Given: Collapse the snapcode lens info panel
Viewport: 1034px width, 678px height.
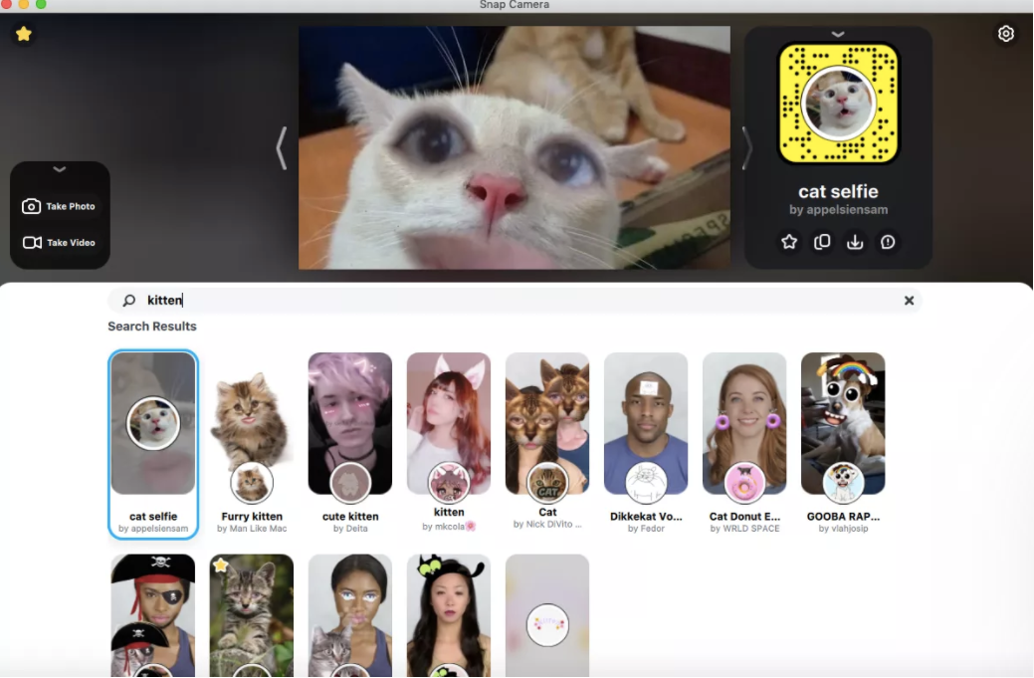Looking at the screenshot, I should (838, 35).
